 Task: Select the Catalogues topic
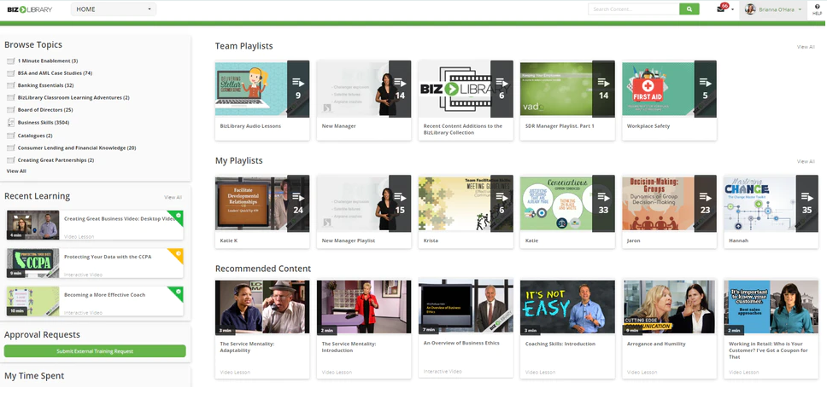click(x=35, y=136)
